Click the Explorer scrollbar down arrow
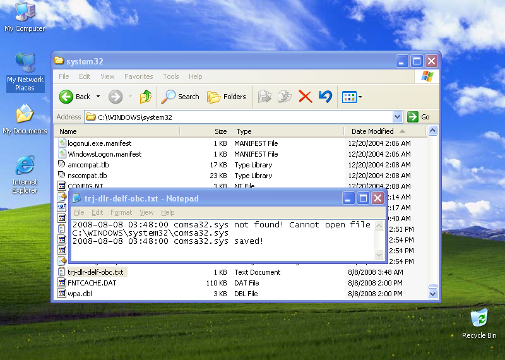 pos(432,294)
